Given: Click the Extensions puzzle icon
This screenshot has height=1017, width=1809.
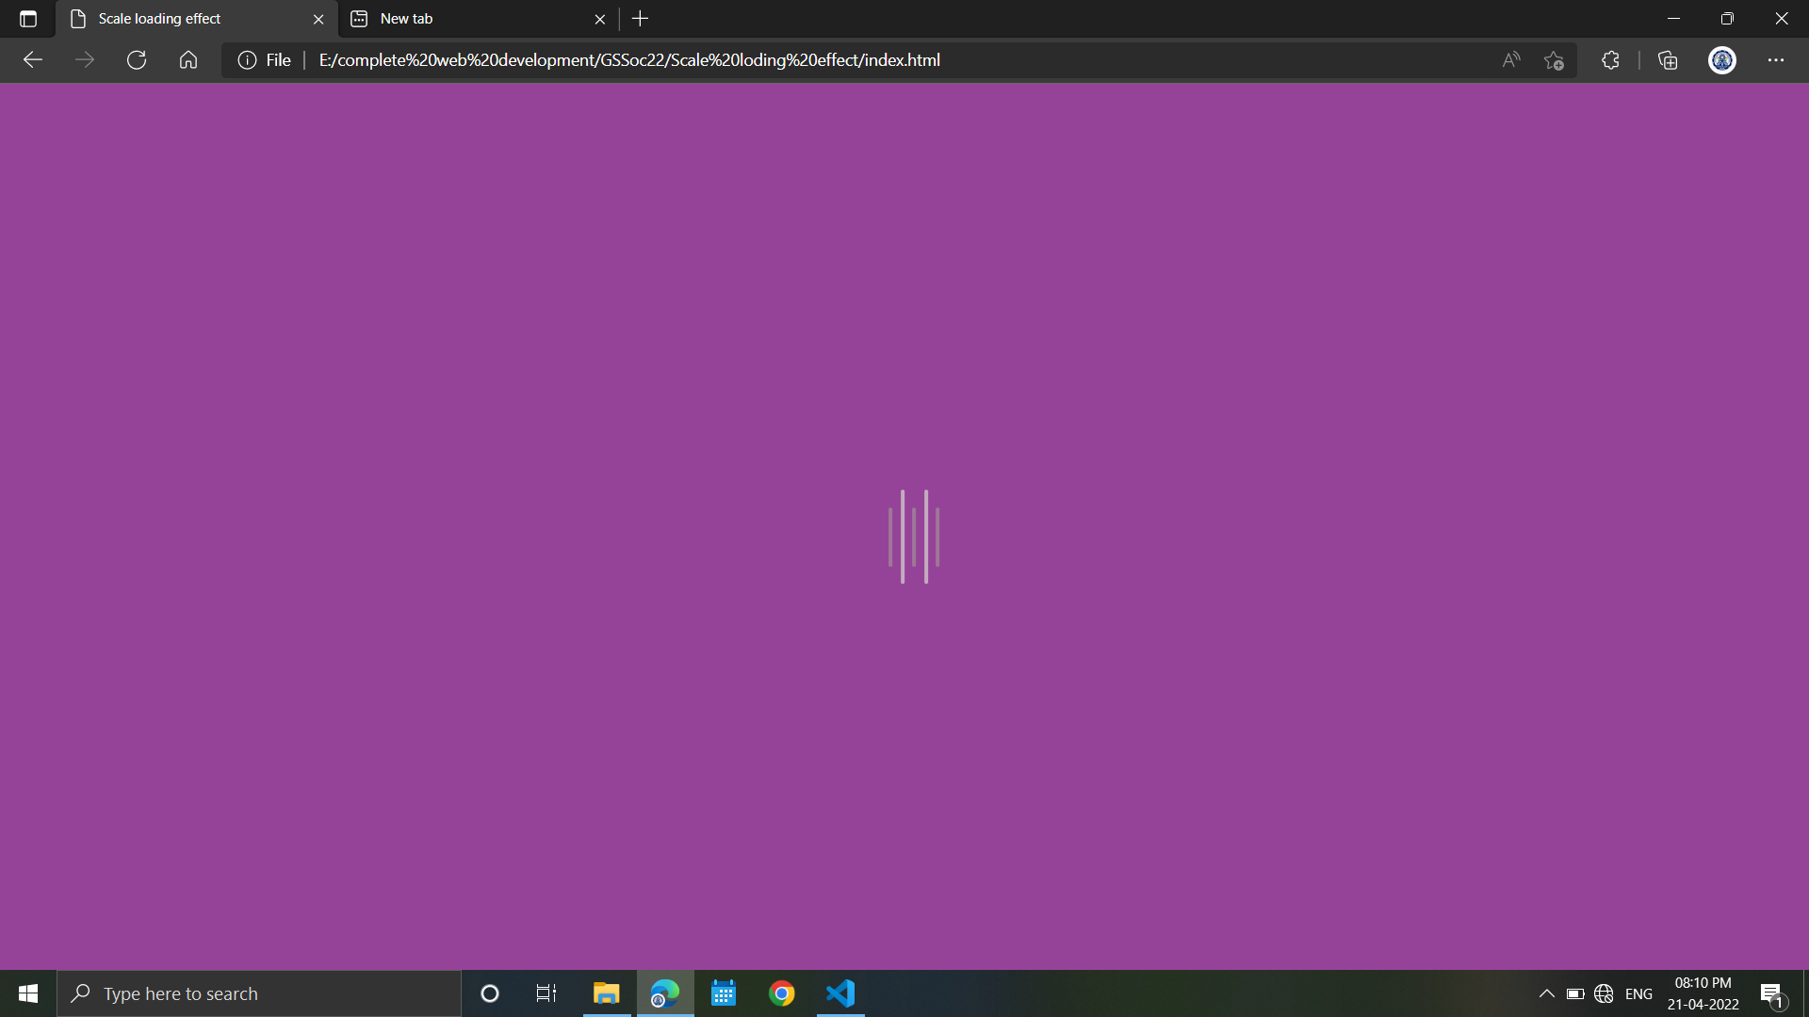Looking at the screenshot, I should 1610,59.
